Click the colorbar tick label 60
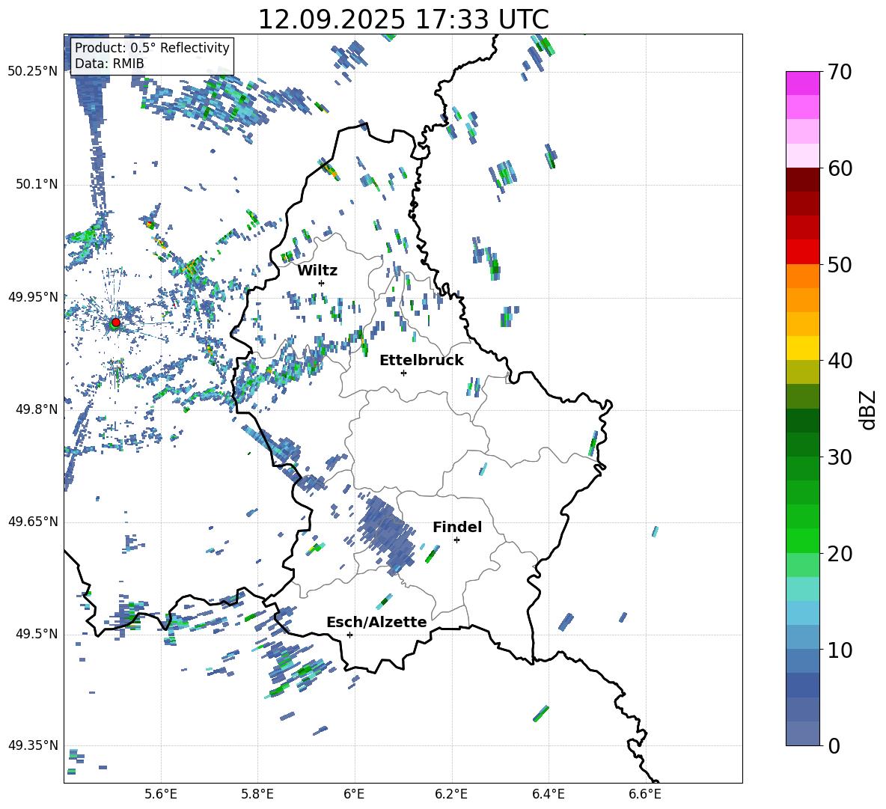The height and width of the screenshot is (809, 886). 840,168
